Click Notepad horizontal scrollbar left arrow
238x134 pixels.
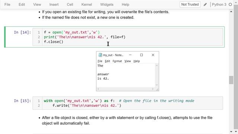[x=98, y=89]
